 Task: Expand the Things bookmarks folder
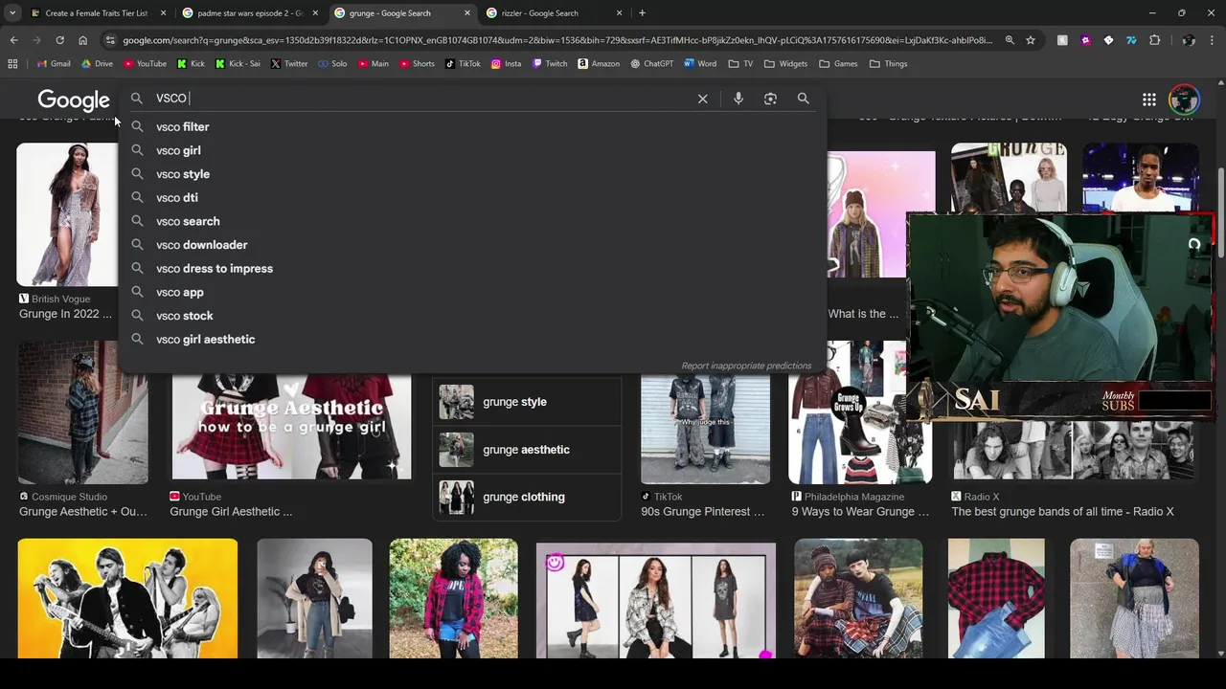(x=888, y=64)
